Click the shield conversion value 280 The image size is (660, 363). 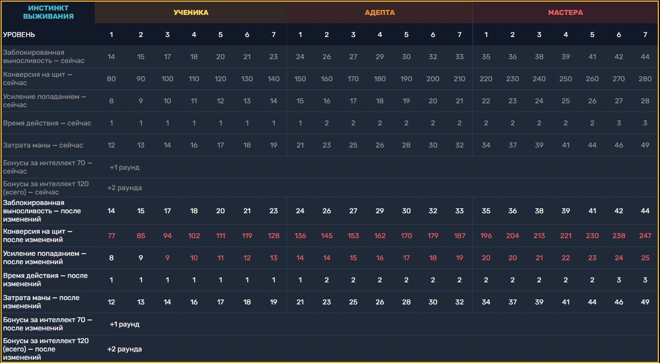pos(645,79)
